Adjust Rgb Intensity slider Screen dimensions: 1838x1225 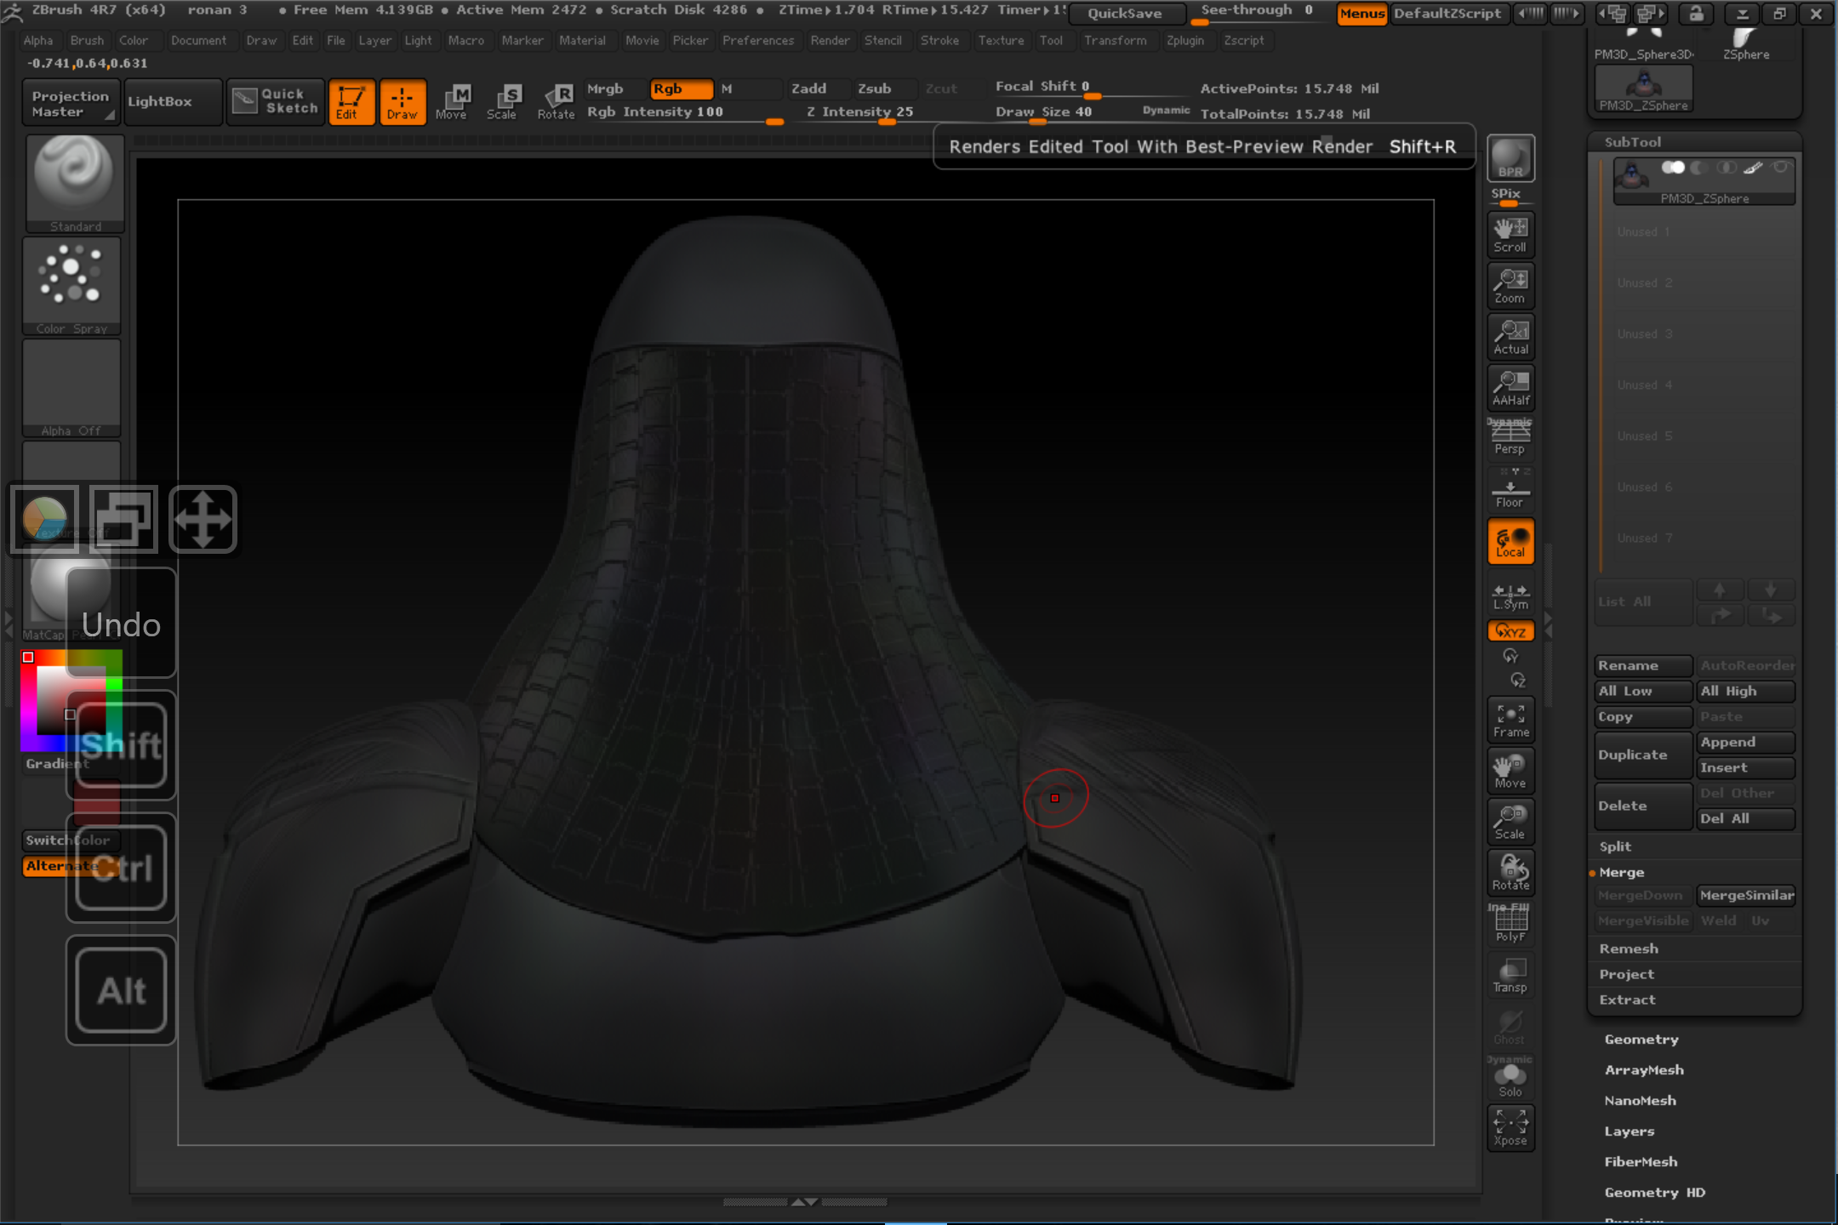684,112
